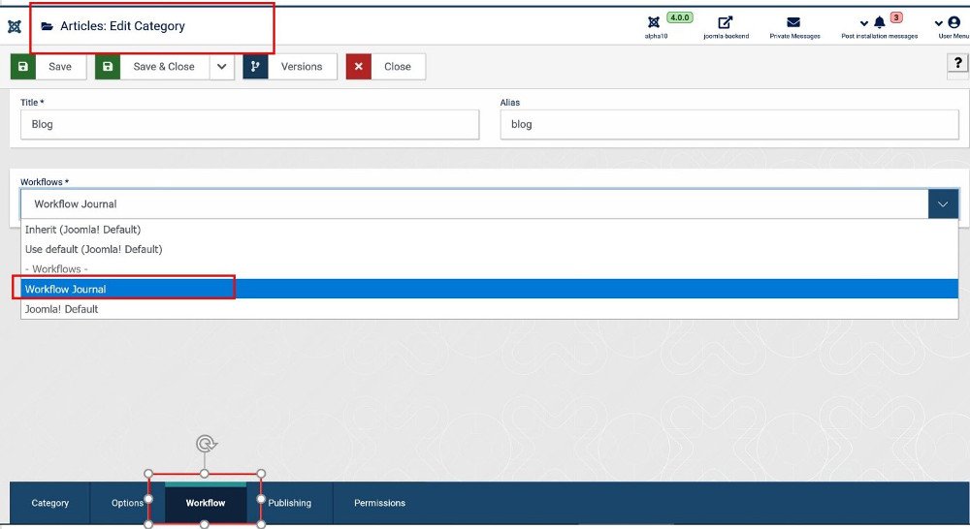Click into the Alias field containing blog
The image size is (970, 529).
(x=729, y=124)
